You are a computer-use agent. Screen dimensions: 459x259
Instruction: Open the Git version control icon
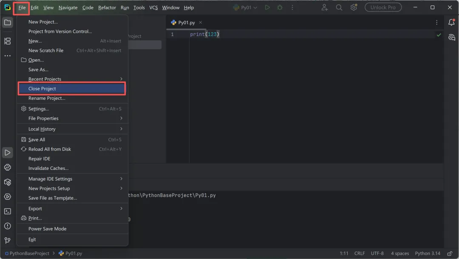8,241
